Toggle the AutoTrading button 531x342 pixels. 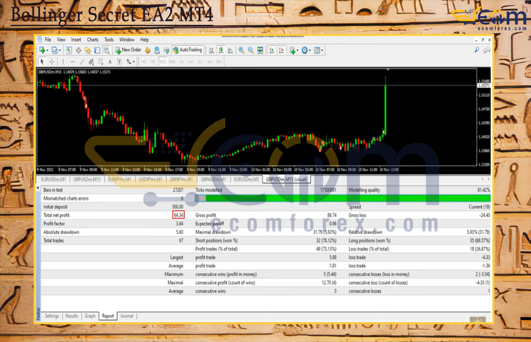click(188, 50)
